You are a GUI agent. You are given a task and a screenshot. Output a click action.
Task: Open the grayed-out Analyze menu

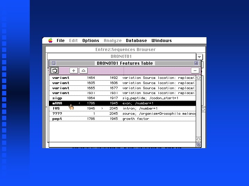coord(113,41)
